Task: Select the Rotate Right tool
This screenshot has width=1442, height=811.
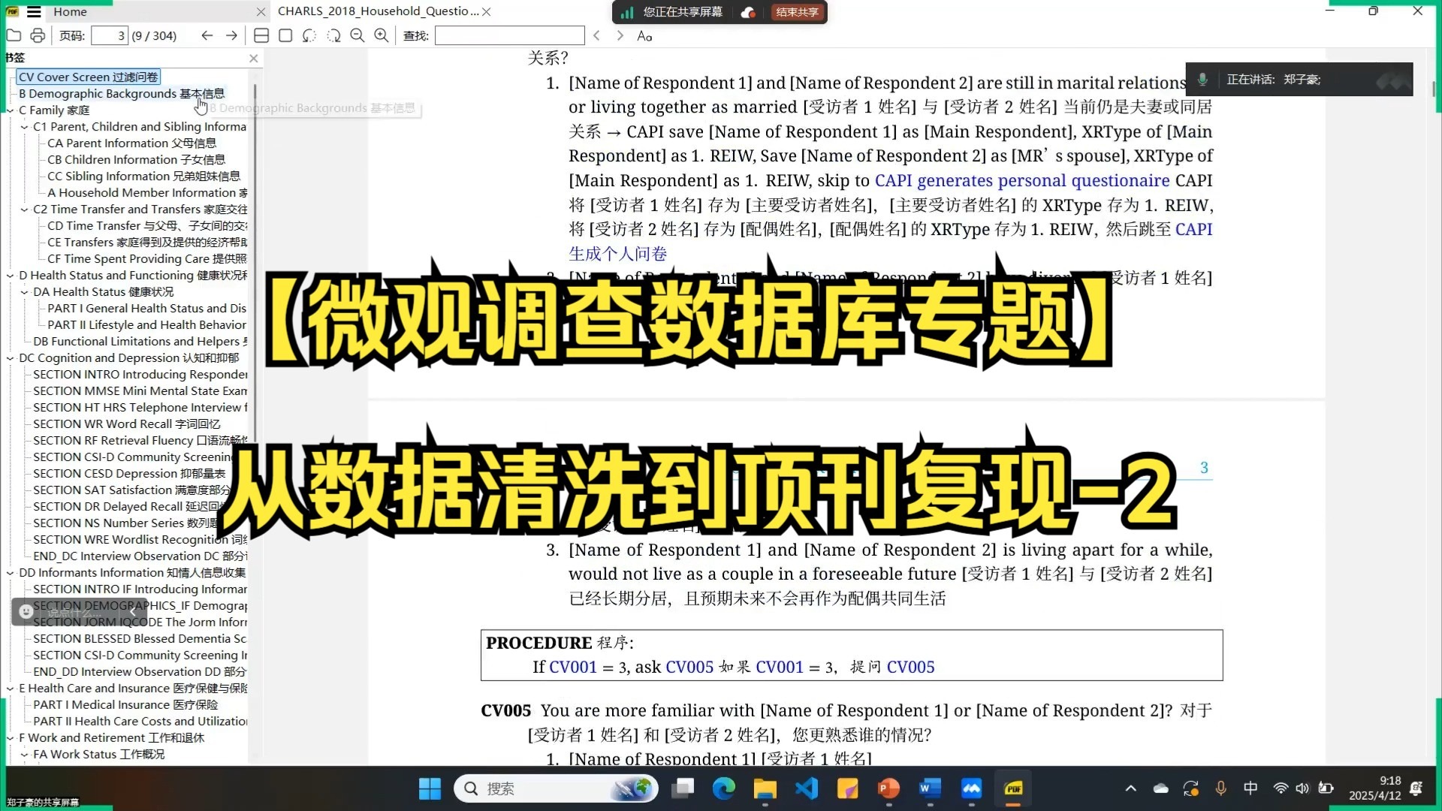Action: pos(334,35)
